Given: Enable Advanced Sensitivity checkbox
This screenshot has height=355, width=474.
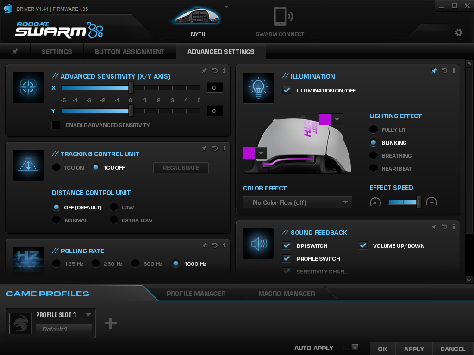Looking at the screenshot, I should tap(56, 125).
